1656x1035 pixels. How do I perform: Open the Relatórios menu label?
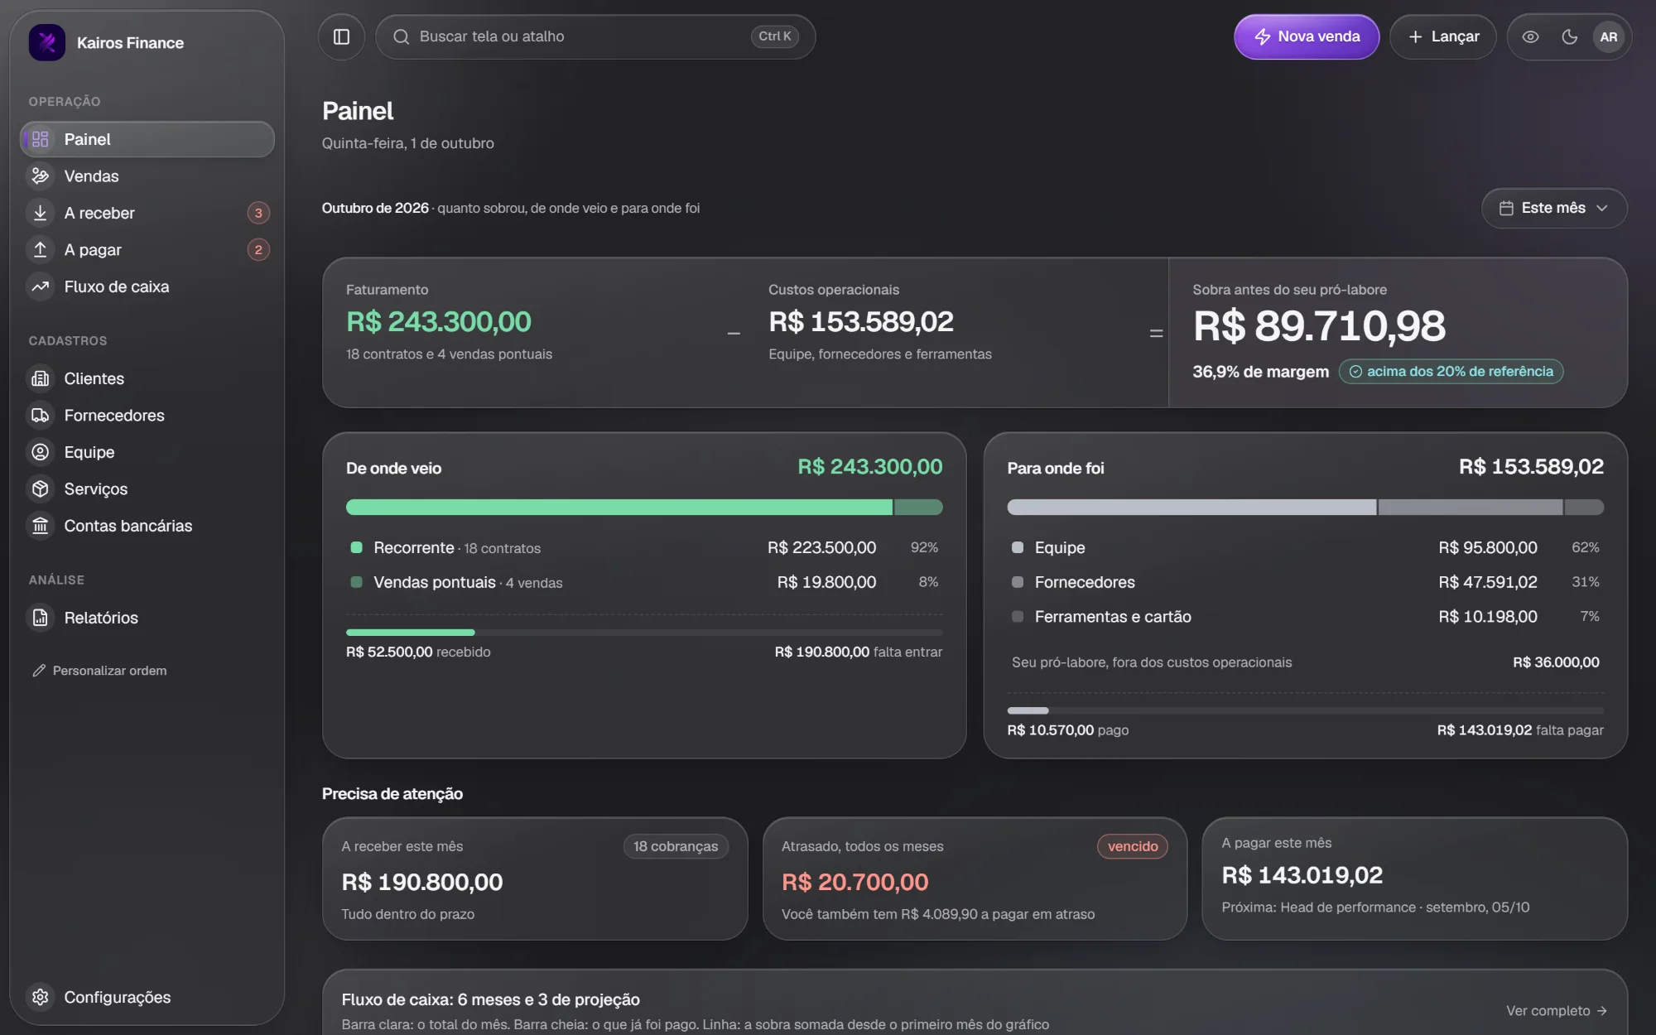101,618
